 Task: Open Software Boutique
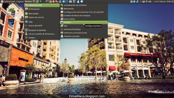click(84, 29)
